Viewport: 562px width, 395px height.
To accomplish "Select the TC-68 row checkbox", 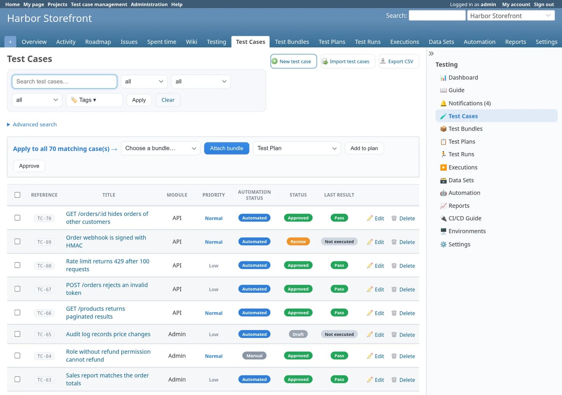I will 17,265.
